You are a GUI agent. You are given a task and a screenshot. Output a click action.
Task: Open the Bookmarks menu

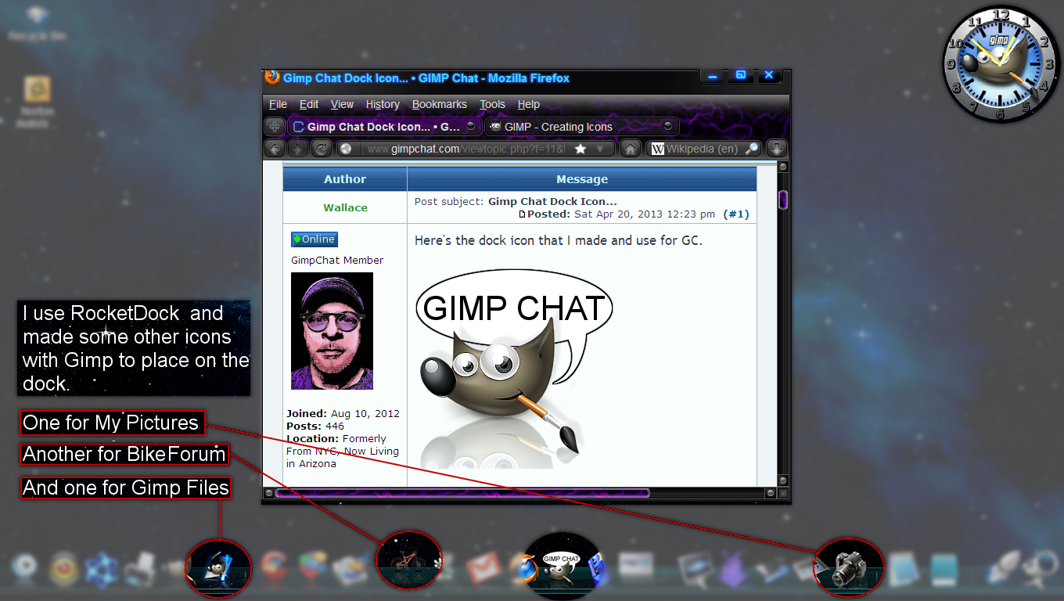click(440, 104)
